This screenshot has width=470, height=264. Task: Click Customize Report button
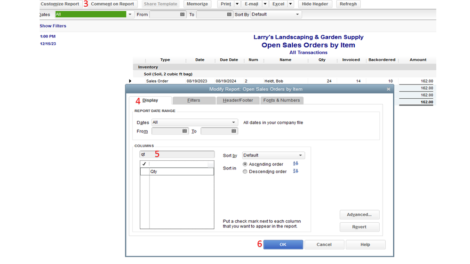[60, 4]
